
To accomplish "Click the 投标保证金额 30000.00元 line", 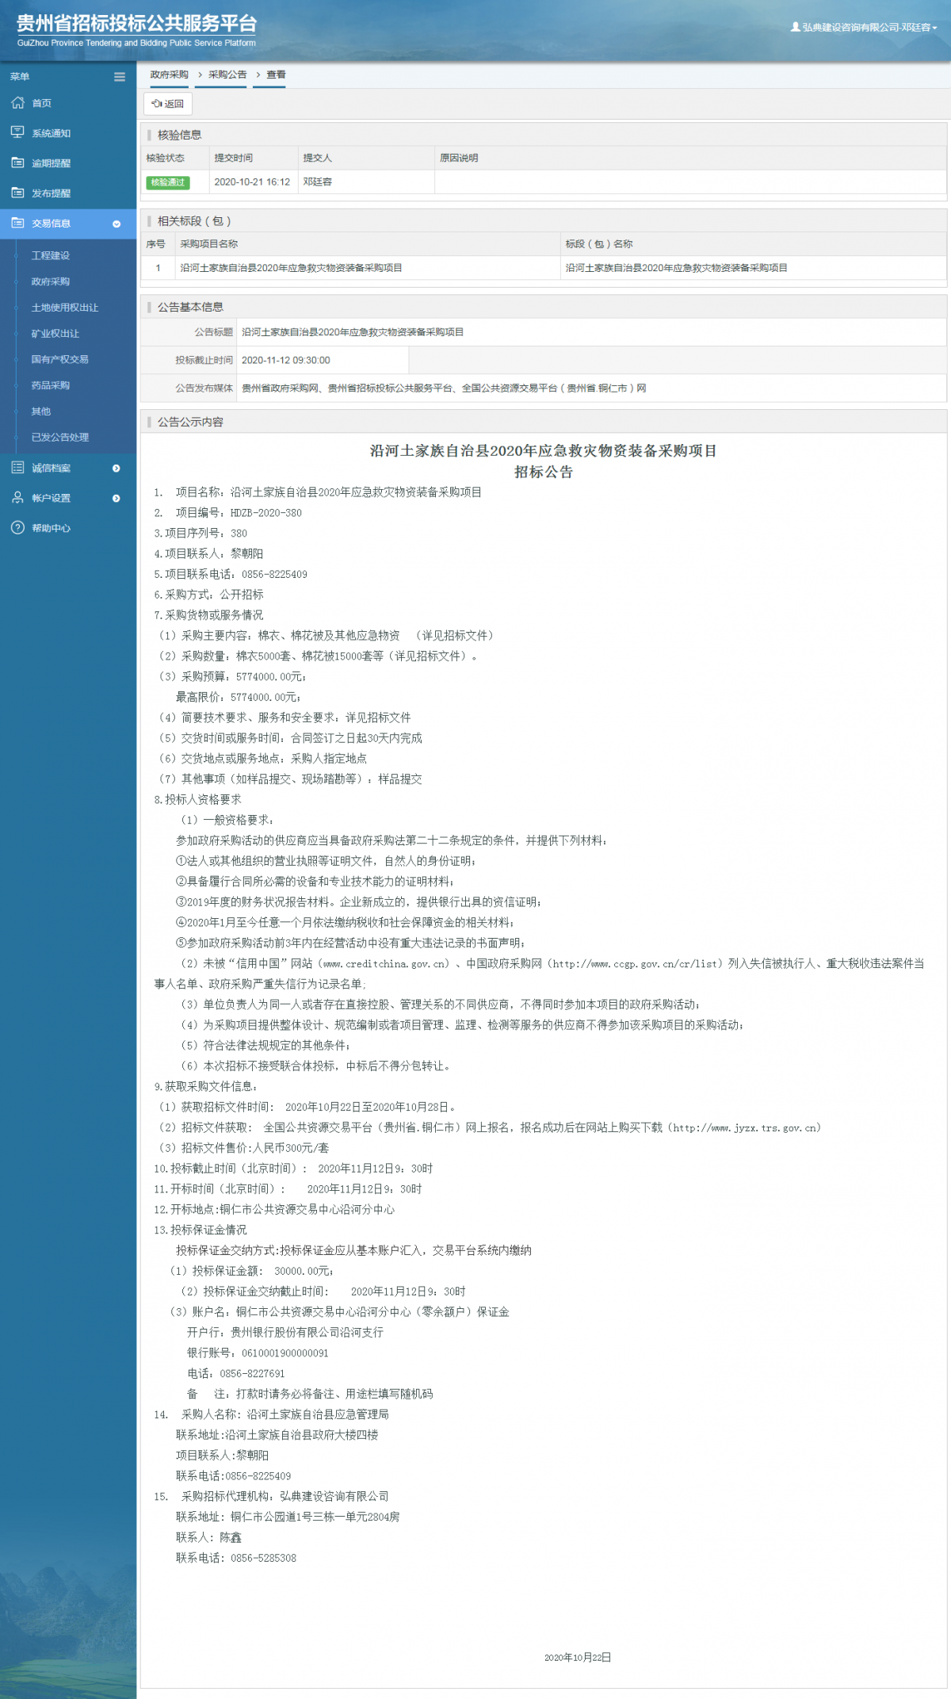I will coord(252,1271).
